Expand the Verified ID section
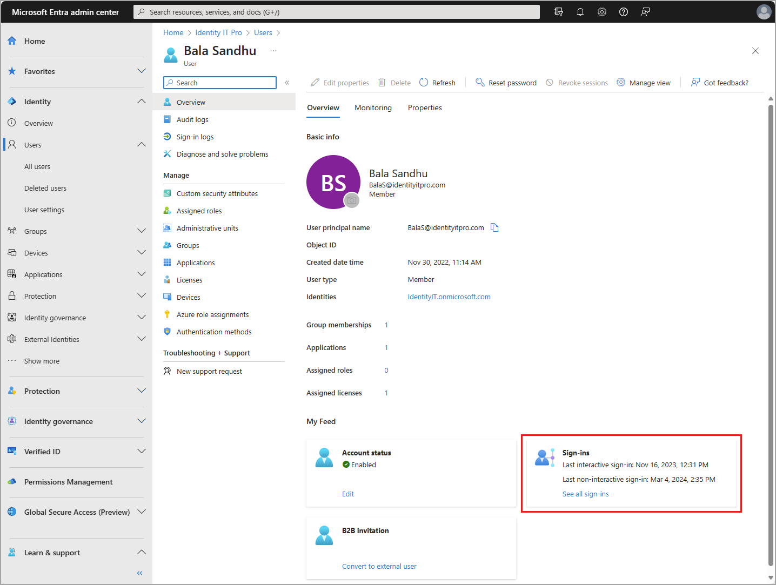 click(x=142, y=451)
